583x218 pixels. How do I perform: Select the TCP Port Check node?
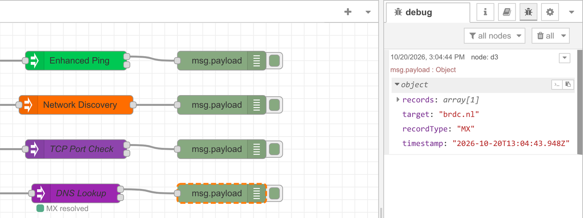(76, 149)
